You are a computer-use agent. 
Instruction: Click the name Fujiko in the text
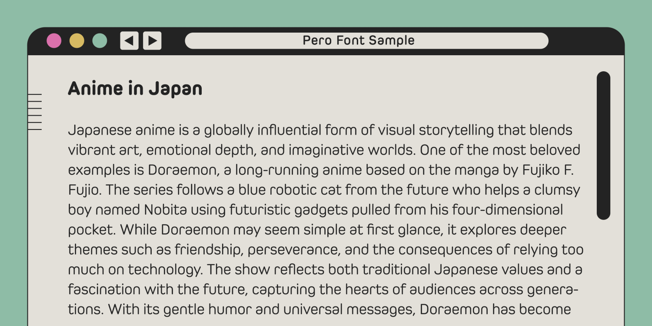(536, 170)
